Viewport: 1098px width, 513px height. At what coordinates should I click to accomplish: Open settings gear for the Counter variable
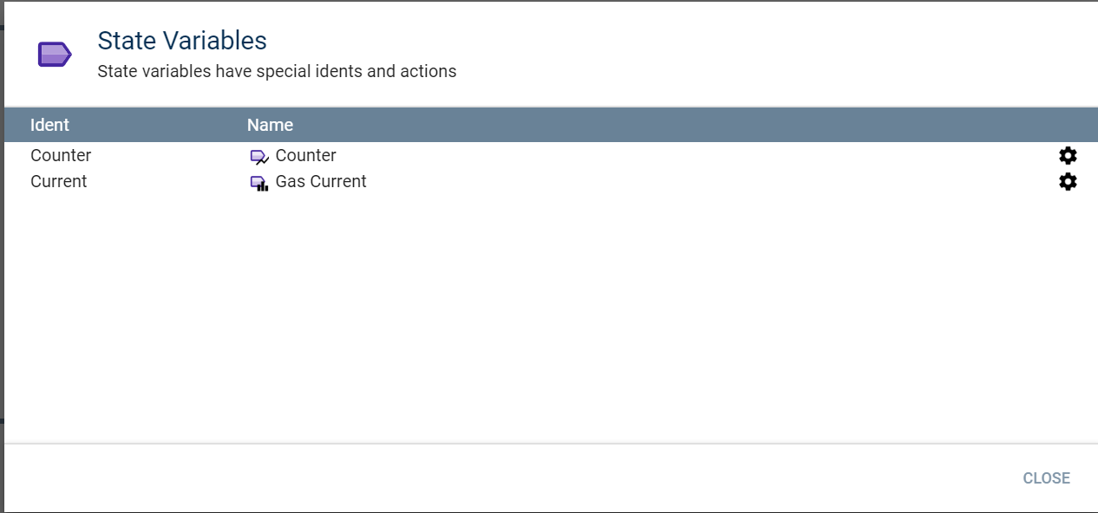click(x=1068, y=155)
